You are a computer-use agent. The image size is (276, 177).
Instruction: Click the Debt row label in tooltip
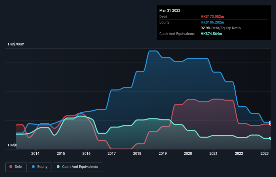pos(163,16)
